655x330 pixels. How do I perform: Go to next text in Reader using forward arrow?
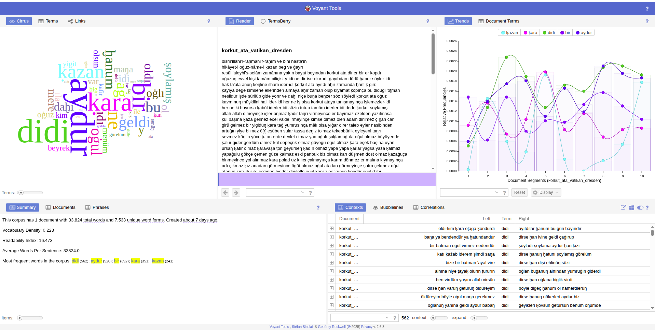(236, 193)
